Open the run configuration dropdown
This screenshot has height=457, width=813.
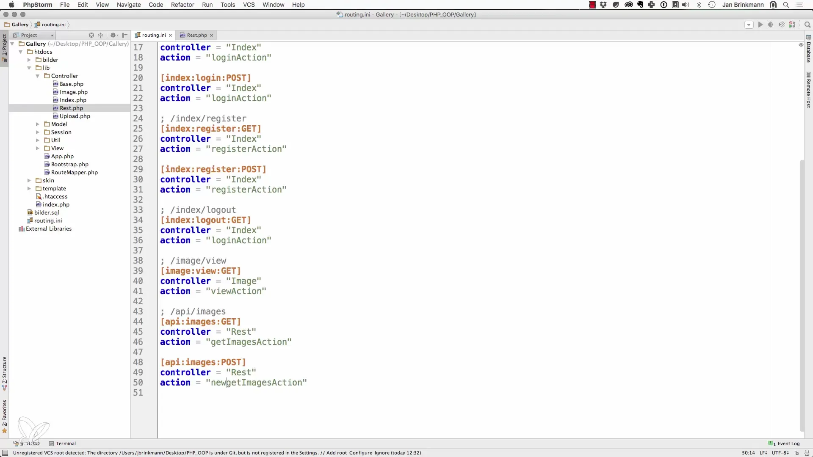(749, 25)
